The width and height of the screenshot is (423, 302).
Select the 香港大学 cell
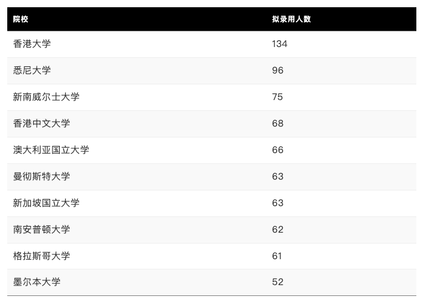coord(32,44)
